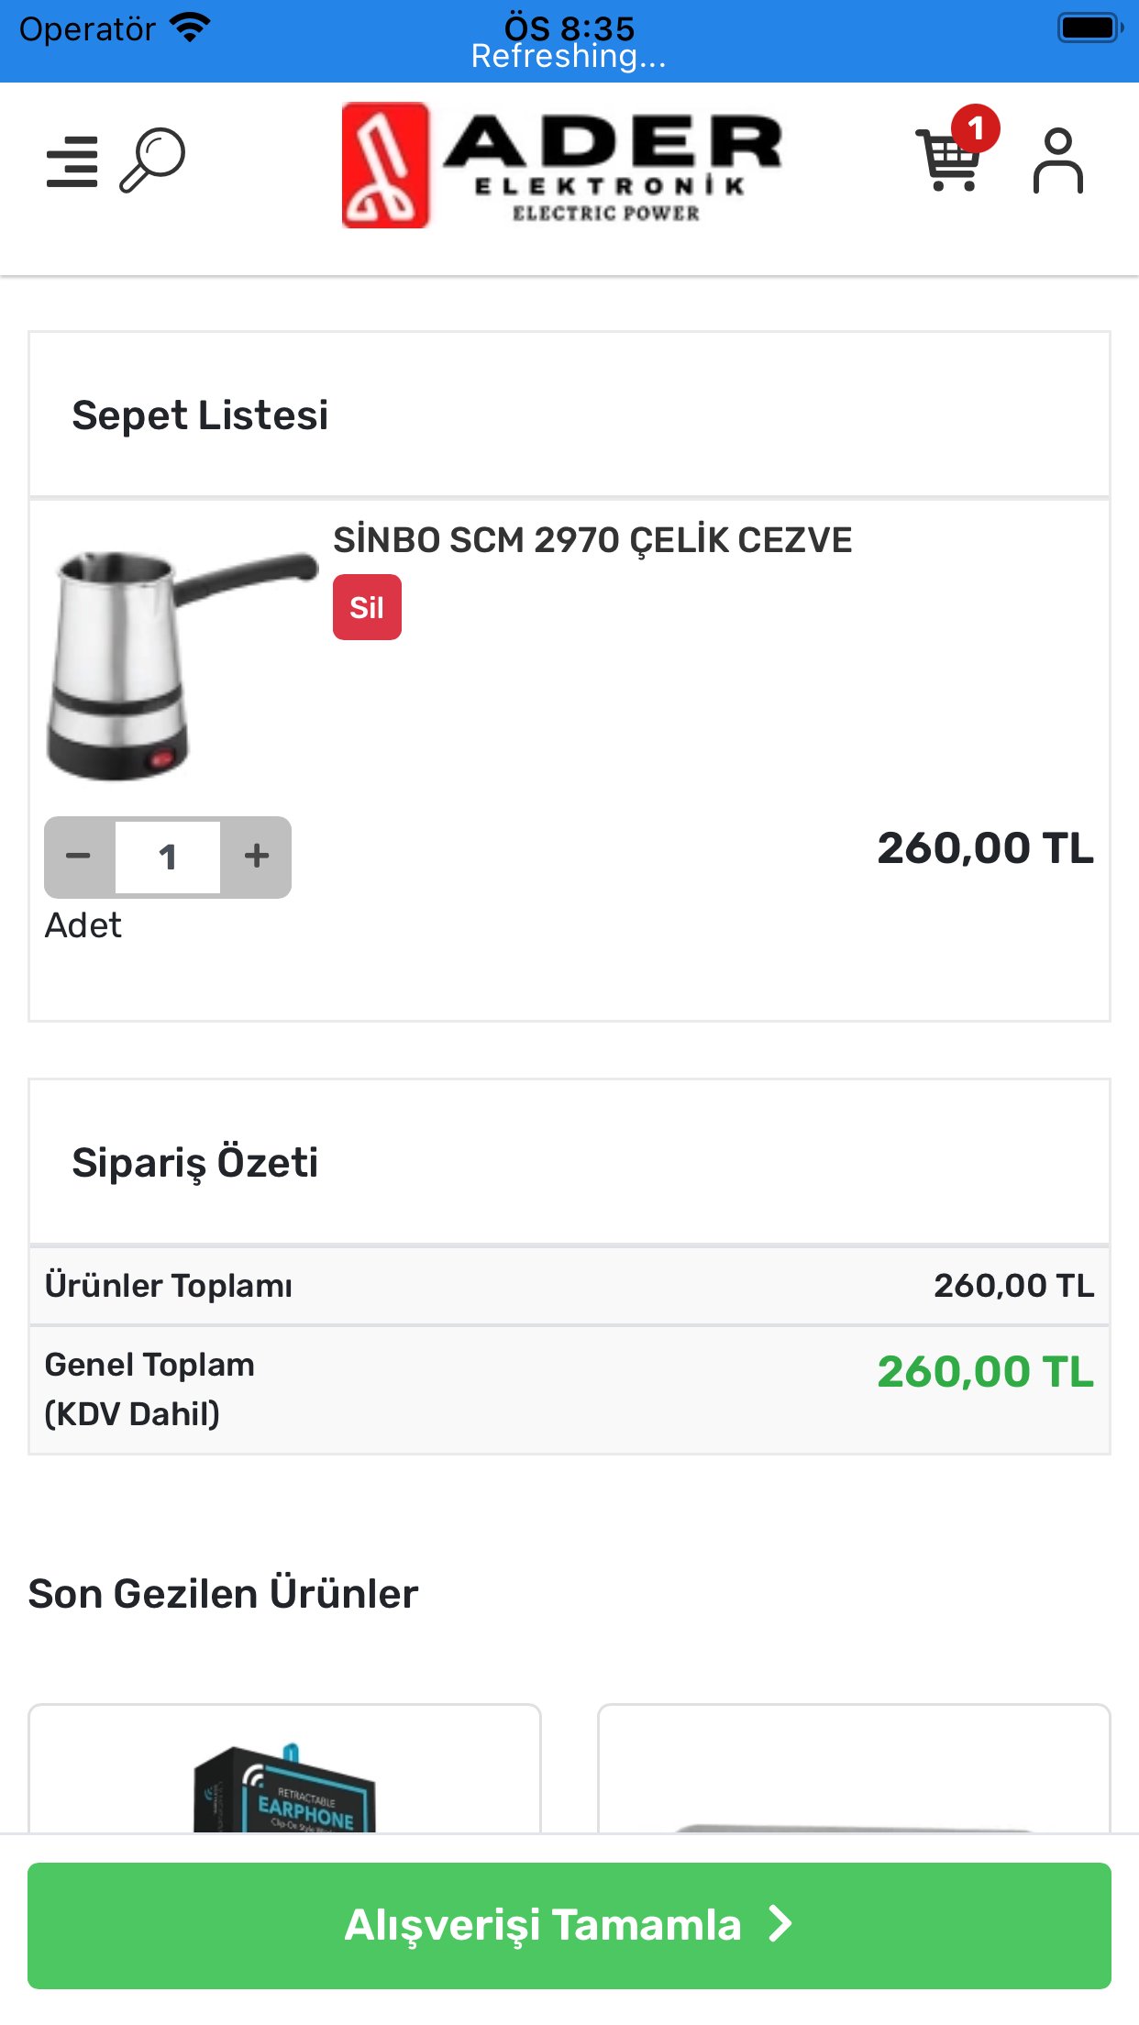Tap the Sinbo cezve product image
The width and height of the screenshot is (1139, 2025).
181,664
